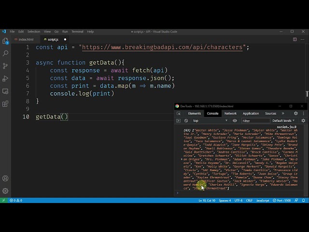Click the console prompt input line
This screenshot has height=232, width=309.
coord(239,193)
